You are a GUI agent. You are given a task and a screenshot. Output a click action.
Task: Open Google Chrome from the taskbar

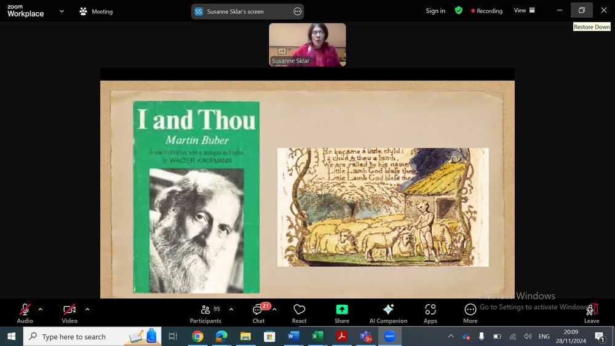[197, 336]
